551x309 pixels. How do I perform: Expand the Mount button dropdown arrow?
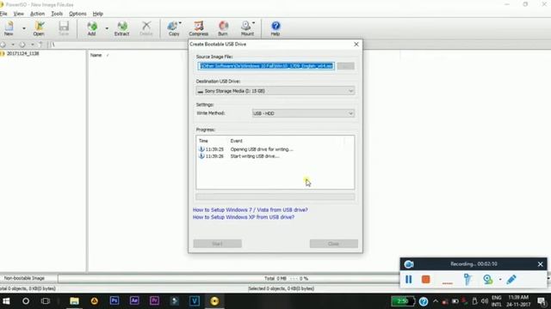click(254, 23)
